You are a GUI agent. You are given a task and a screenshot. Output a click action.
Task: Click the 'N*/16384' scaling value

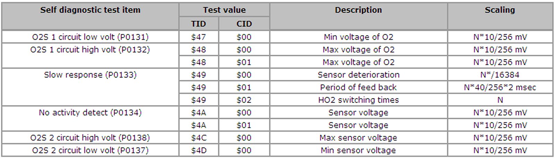(x=499, y=75)
